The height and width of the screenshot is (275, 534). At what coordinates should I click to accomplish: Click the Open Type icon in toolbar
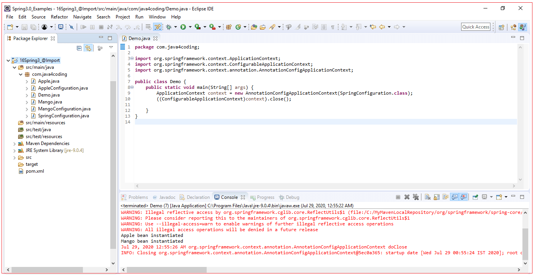pos(254,27)
